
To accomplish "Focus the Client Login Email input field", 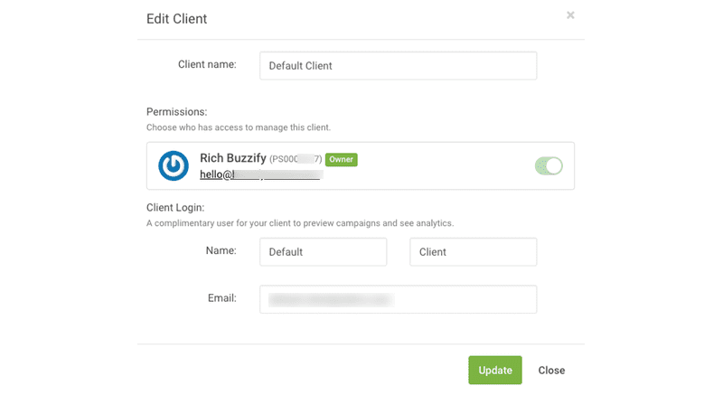I will click(398, 299).
